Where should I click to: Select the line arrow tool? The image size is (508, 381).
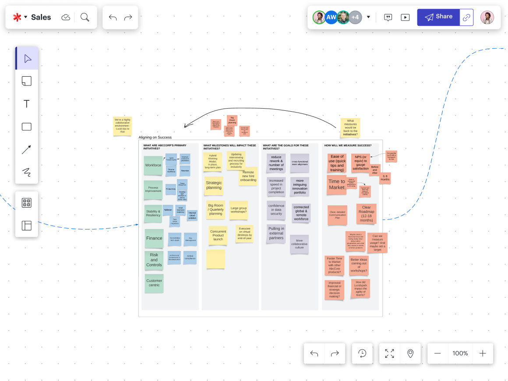pyautogui.click(x=27, y=150)
